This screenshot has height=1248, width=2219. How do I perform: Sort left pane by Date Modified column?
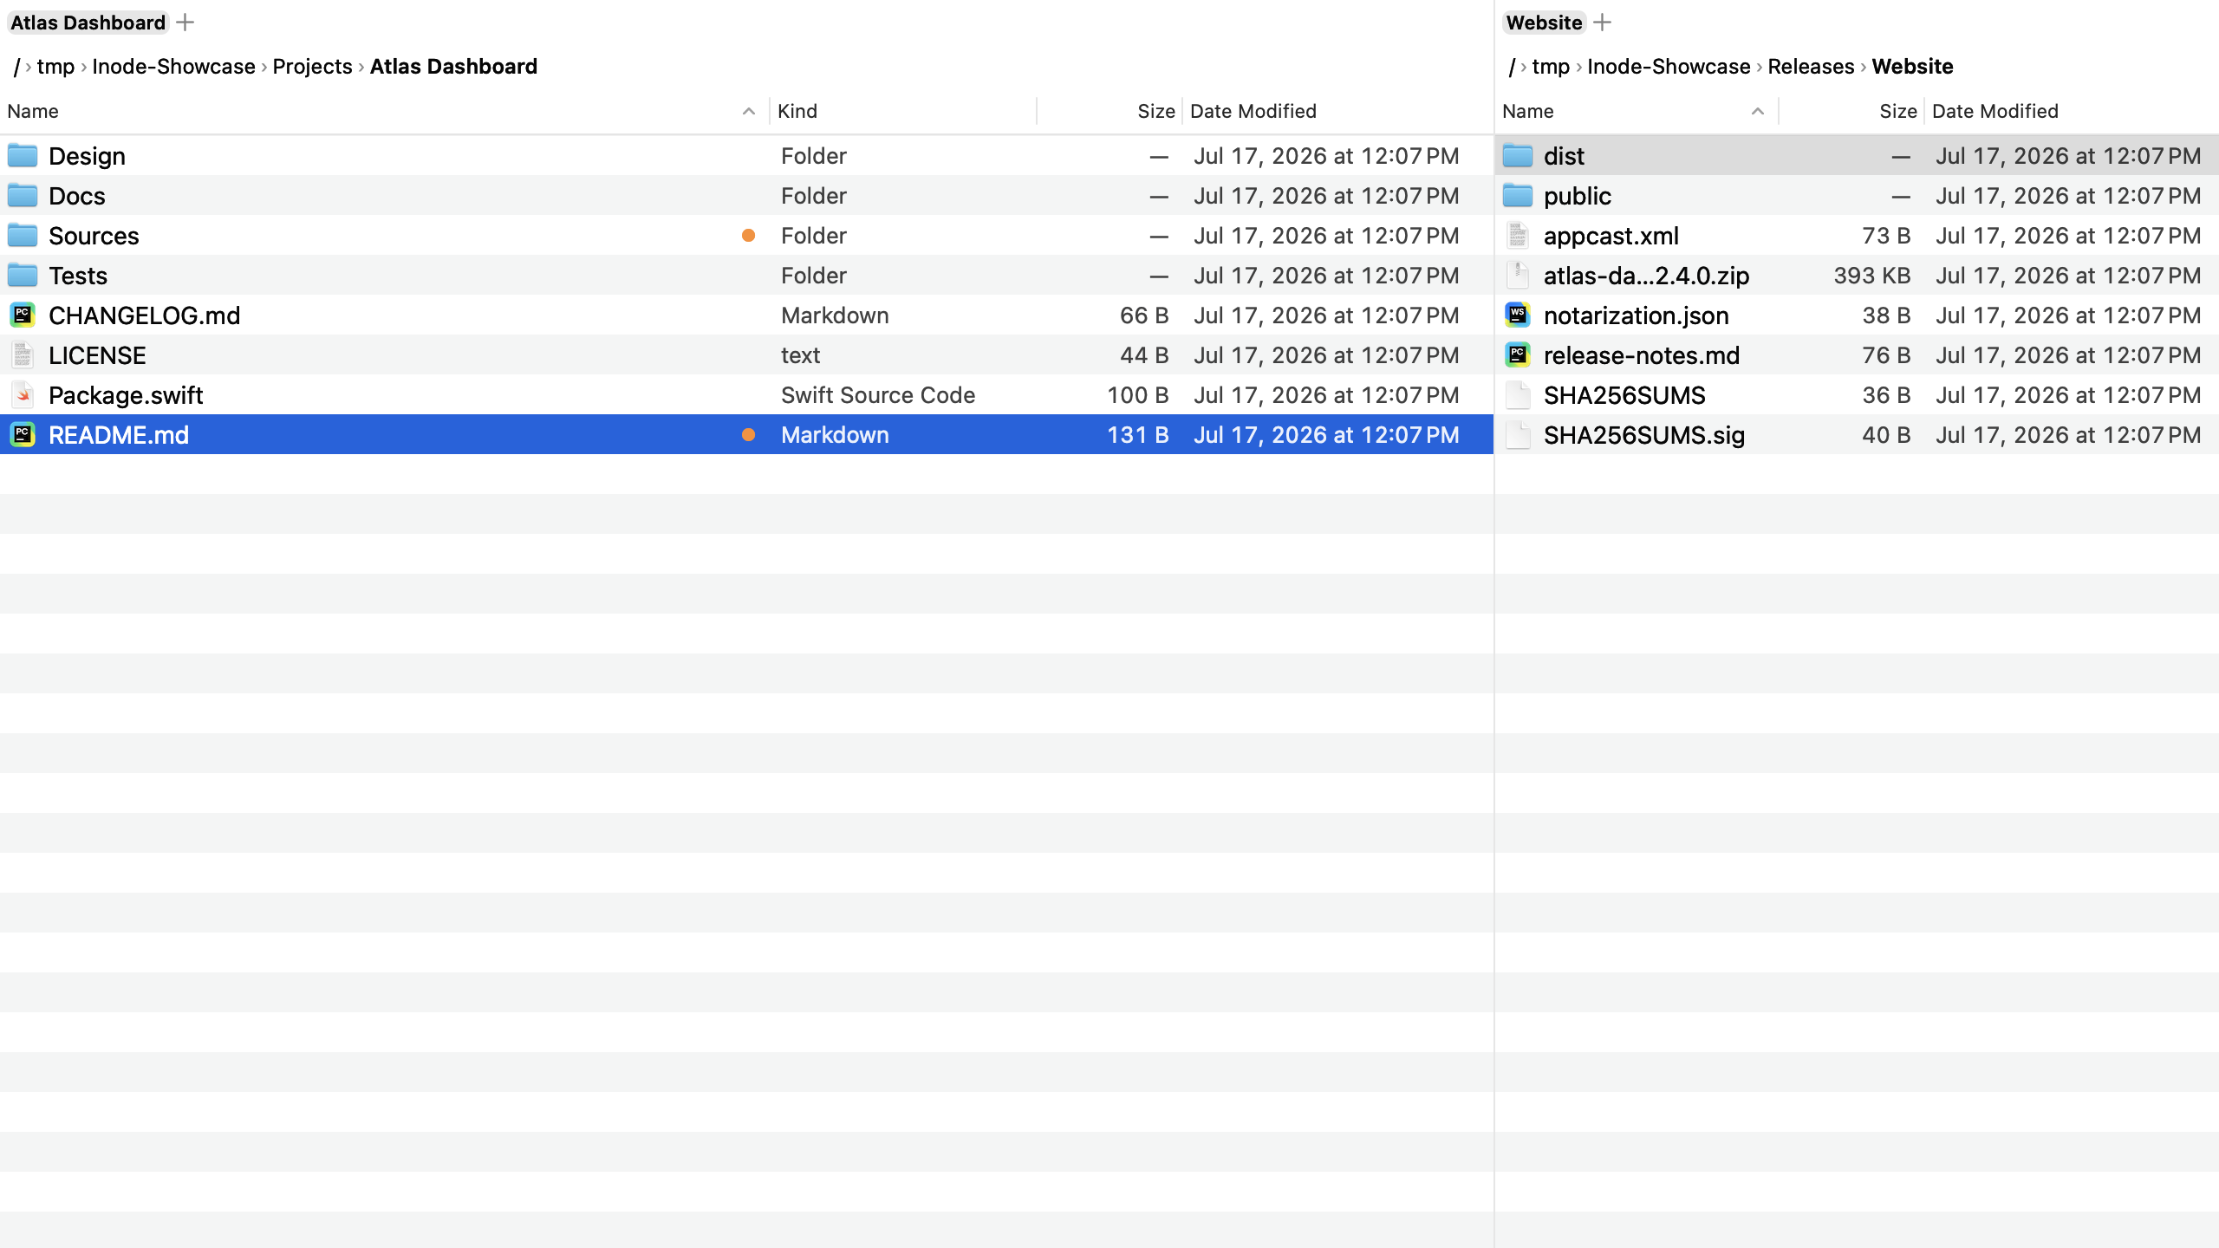[x=1253, y=111]
